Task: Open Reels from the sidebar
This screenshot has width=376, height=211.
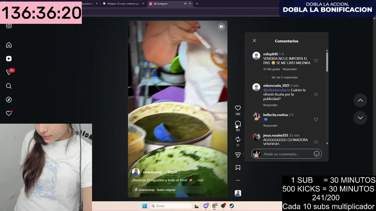Action: (9, 59)
